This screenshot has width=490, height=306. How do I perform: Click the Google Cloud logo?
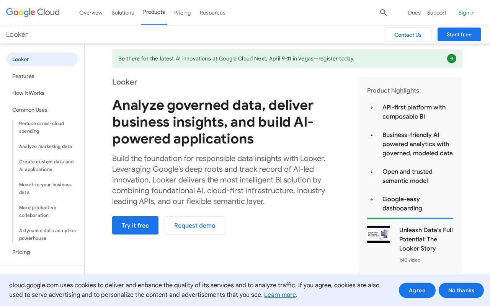pyautogui.click(x=33, y=12)
